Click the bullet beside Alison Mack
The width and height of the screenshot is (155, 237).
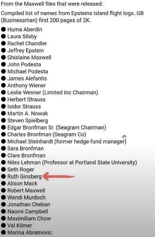click(3, 183)
